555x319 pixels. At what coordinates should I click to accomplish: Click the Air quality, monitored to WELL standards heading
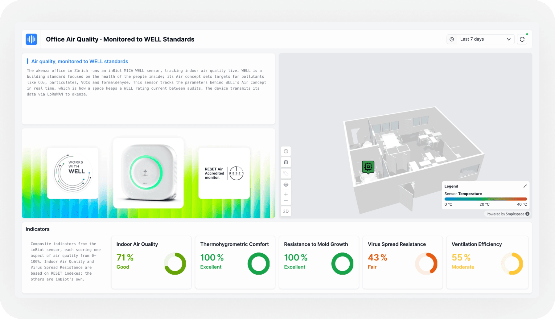click(x=80, y=61)
